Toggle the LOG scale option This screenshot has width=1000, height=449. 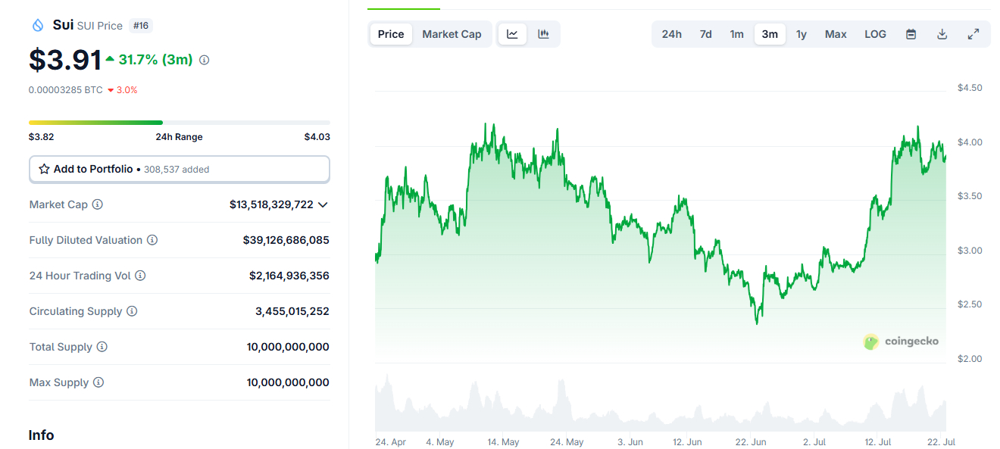[875, 34]
